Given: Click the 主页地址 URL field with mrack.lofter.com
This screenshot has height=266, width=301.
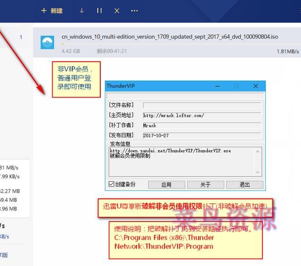Looking at the screenshot, I should coord(202,115).
